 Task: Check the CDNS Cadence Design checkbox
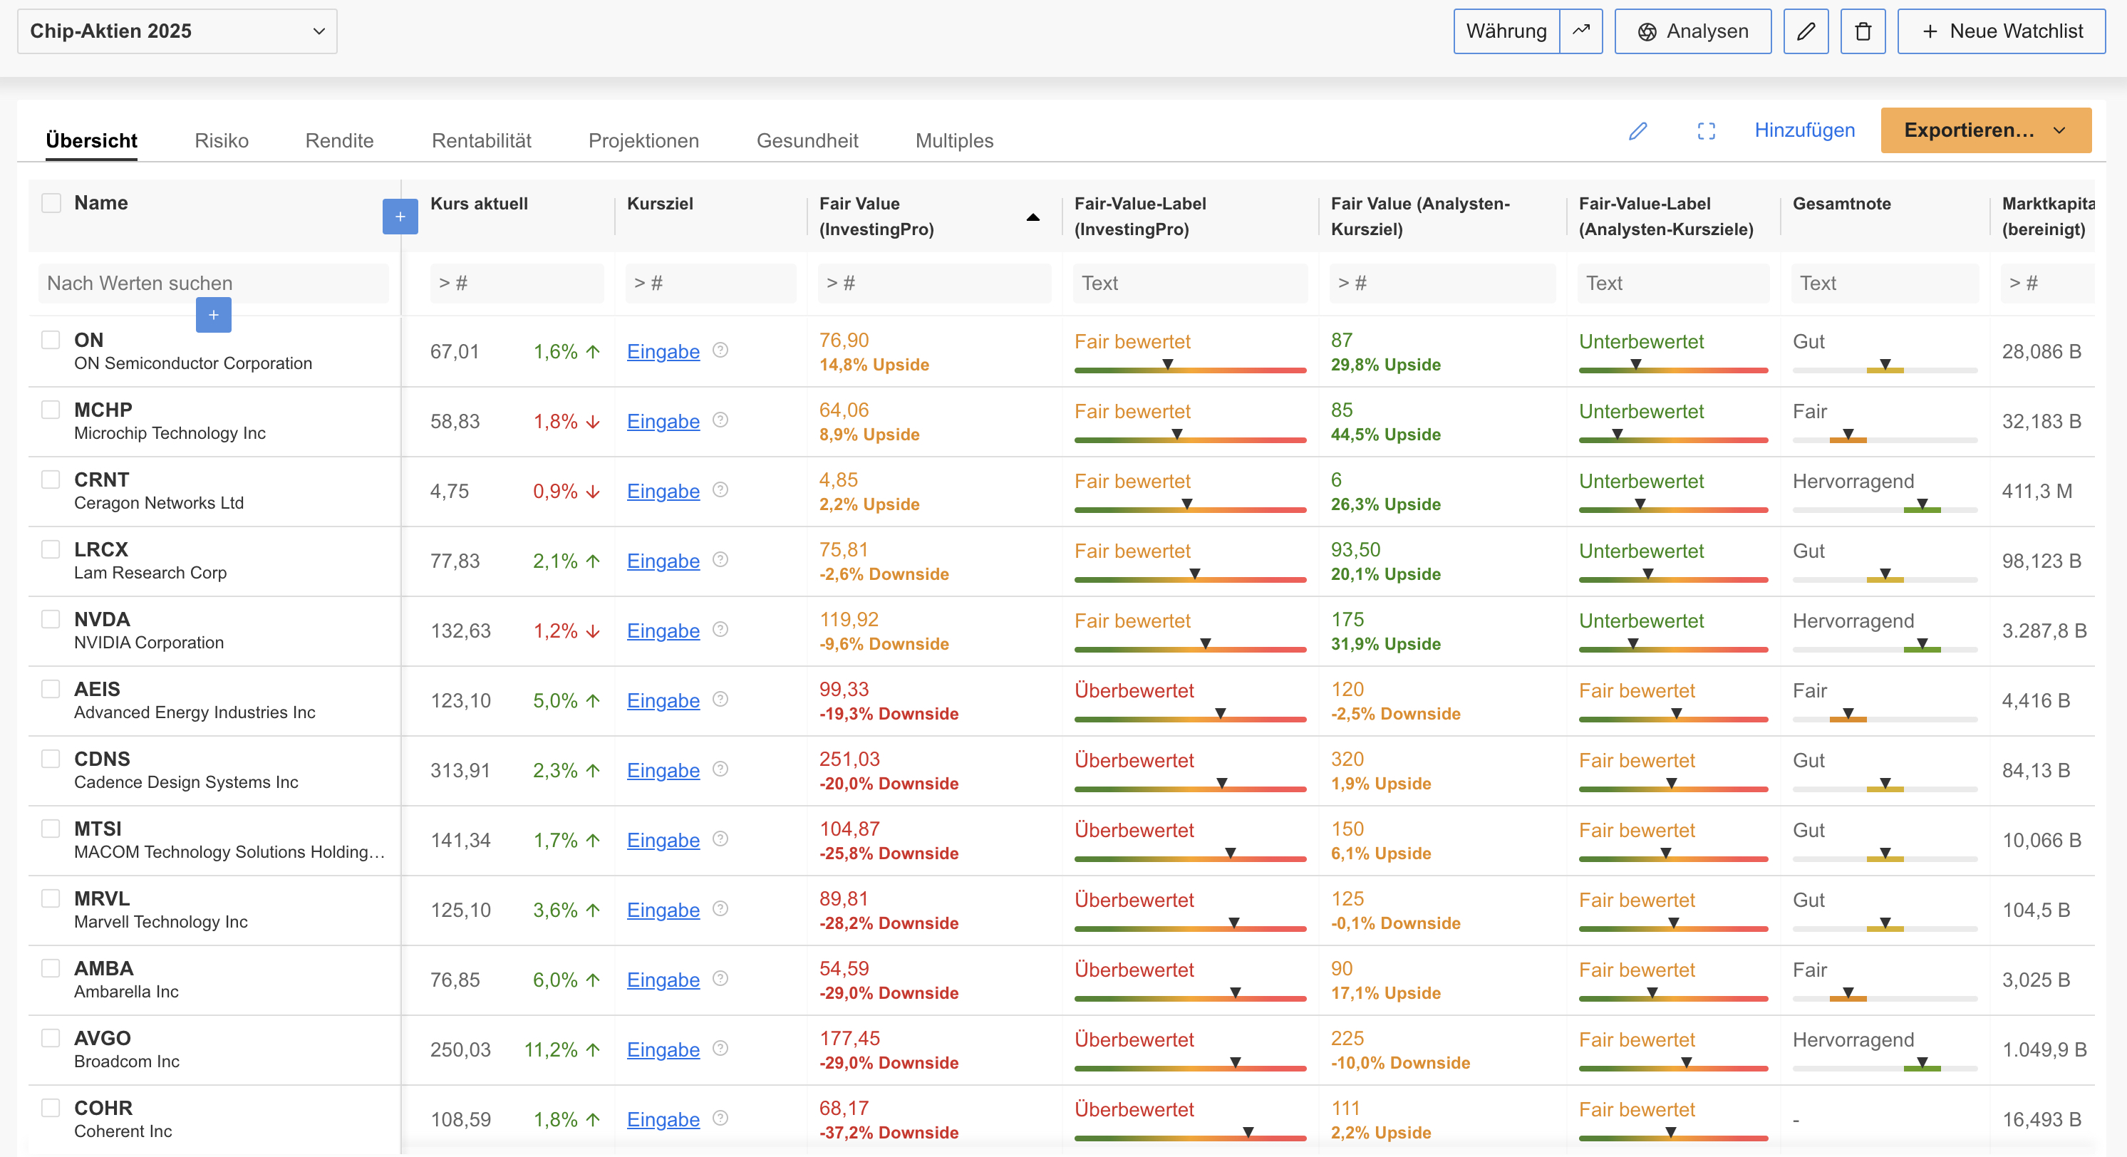(x=51, y=758)
